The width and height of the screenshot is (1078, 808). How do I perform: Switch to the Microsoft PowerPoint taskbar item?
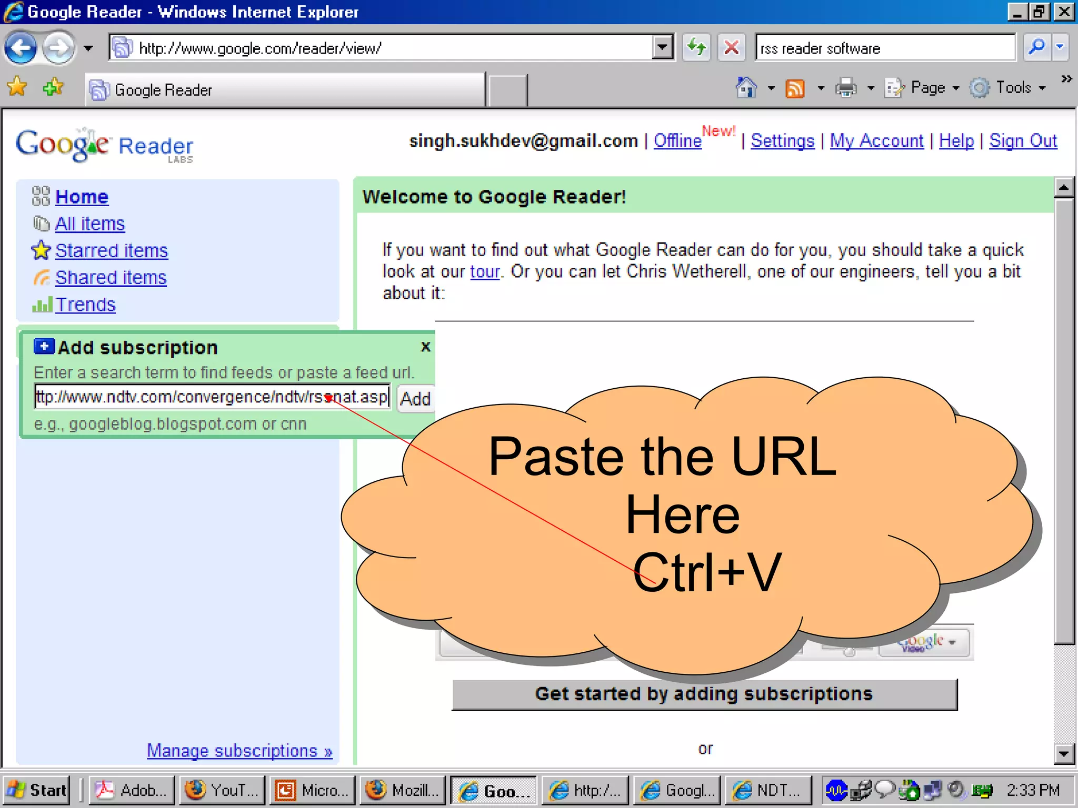[x=313, y=790]
